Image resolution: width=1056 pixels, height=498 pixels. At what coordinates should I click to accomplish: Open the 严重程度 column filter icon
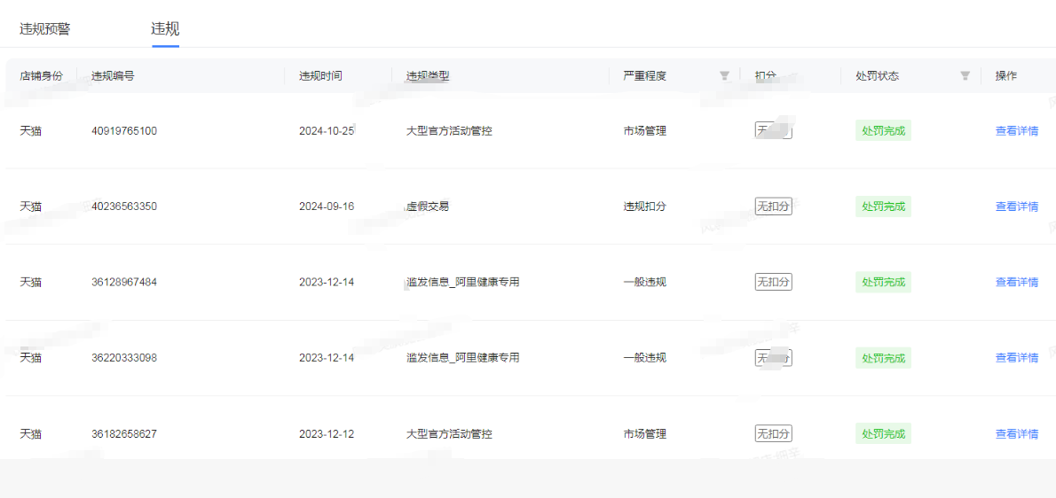click(724, 76)
